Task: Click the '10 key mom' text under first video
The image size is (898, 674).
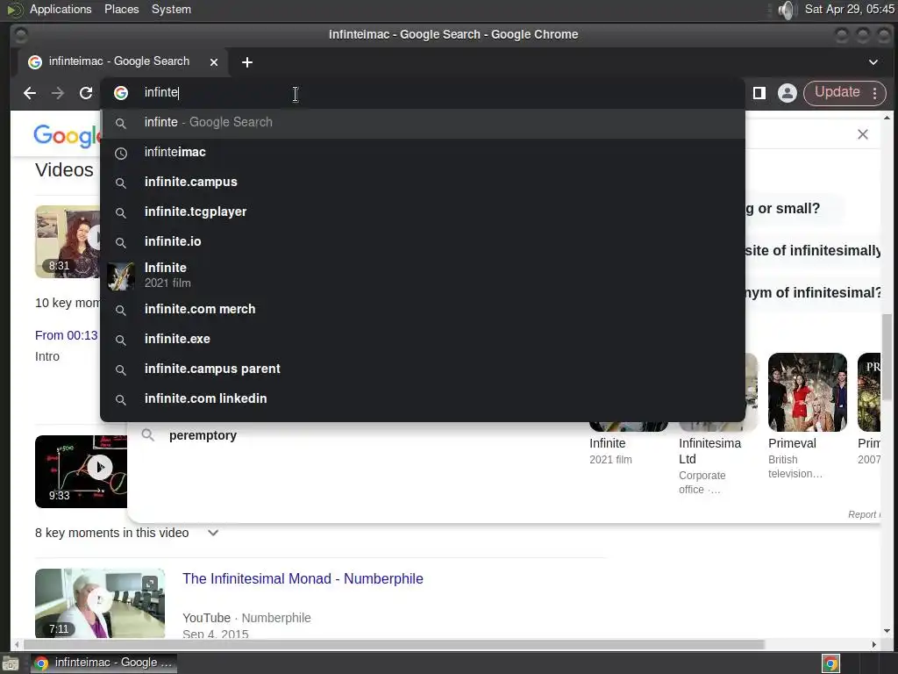Action: 68,303
